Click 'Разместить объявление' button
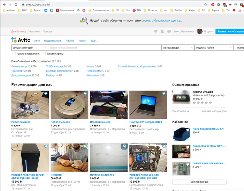 coord(230,31)
